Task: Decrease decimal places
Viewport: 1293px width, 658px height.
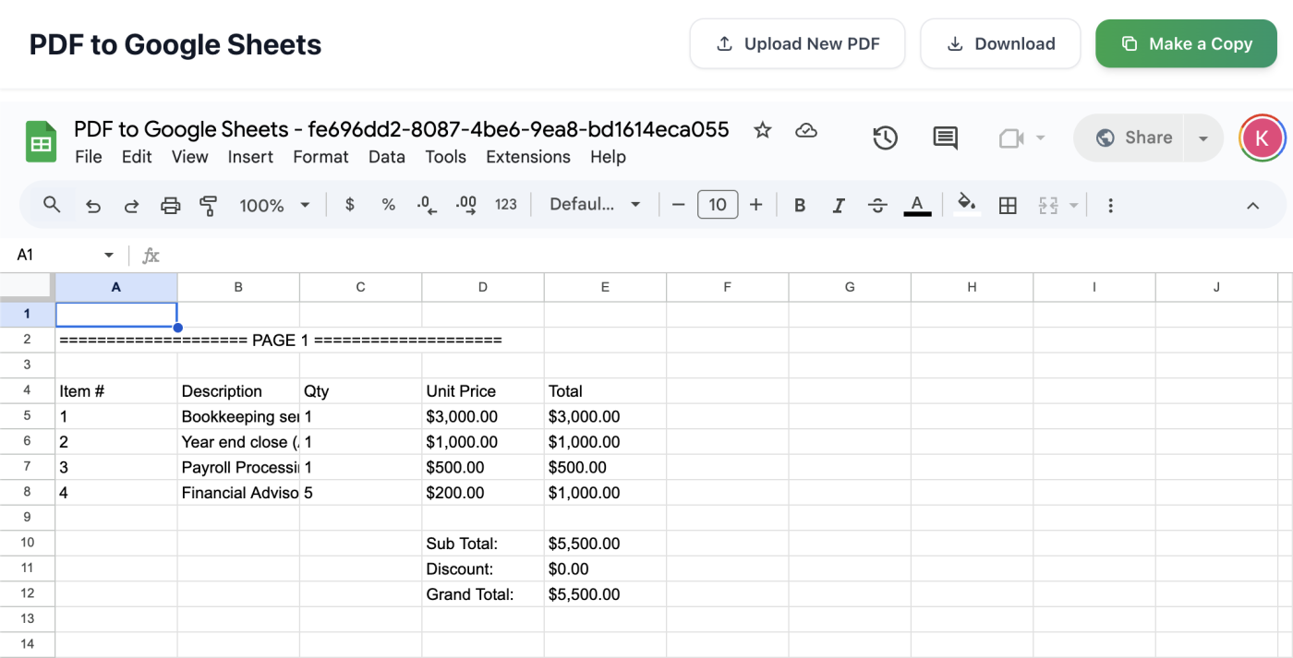Action: coord(426,205)
